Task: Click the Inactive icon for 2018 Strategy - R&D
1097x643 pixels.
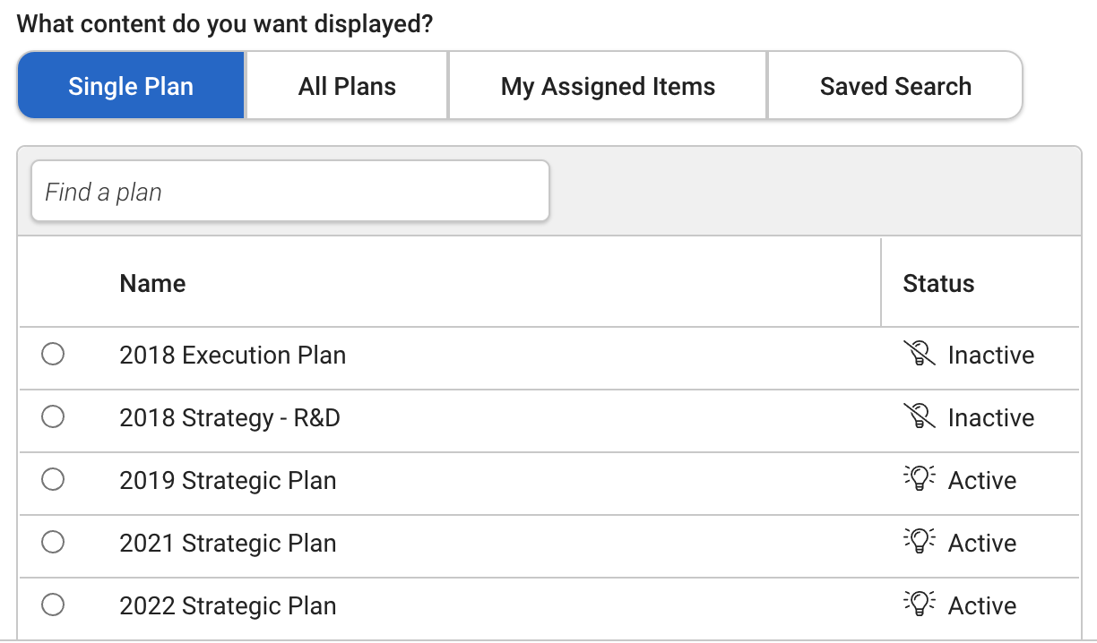Action: (919, 417)
